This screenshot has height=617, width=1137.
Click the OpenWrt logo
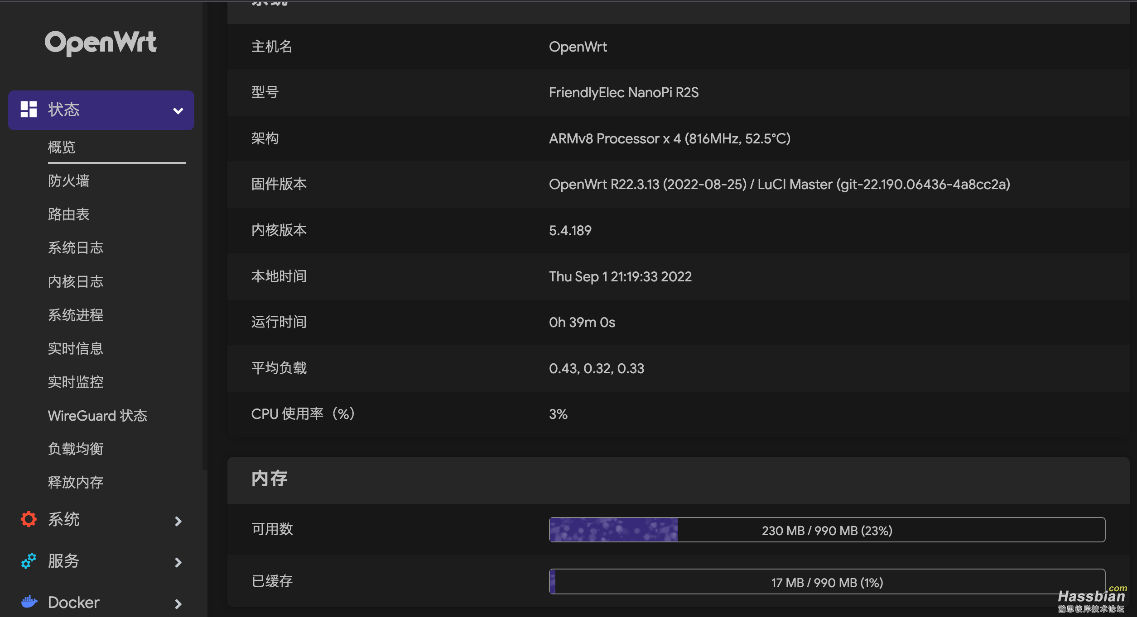tap(101, 42)
